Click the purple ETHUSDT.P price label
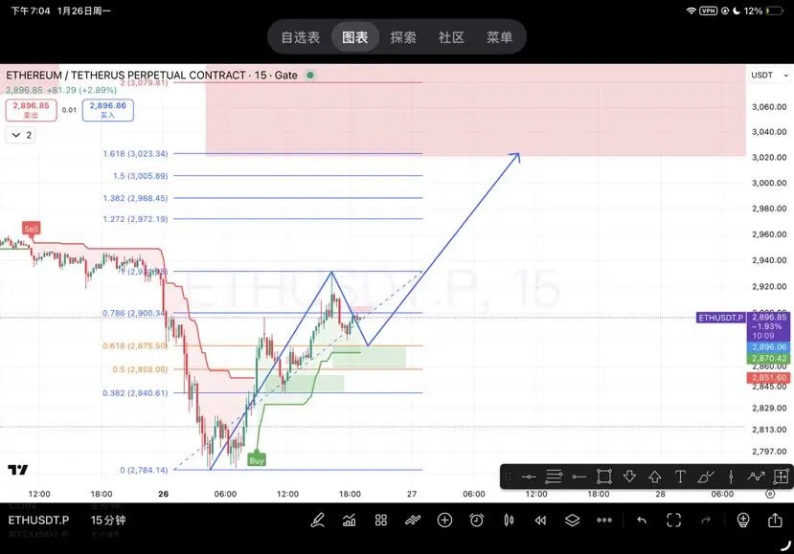 click(x=721, y=318)
